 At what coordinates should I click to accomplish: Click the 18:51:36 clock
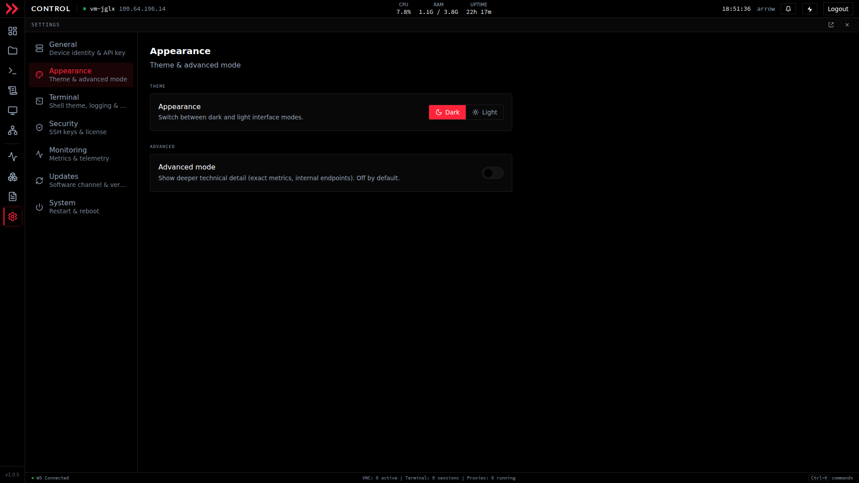(x=736, y=9)
